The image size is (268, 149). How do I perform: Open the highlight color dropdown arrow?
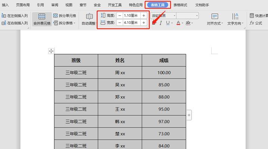pos(192,23)
